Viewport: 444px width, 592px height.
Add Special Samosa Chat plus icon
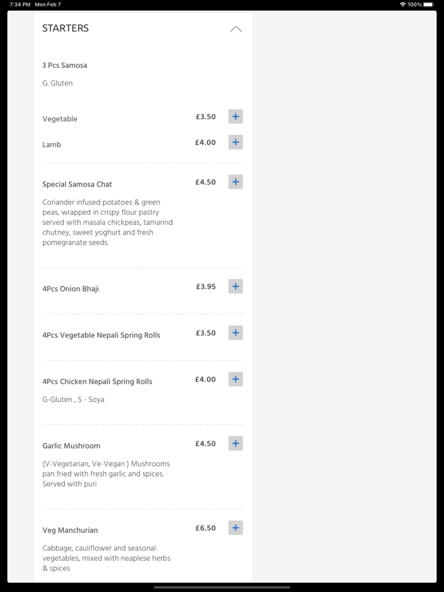tap(235, 182)
